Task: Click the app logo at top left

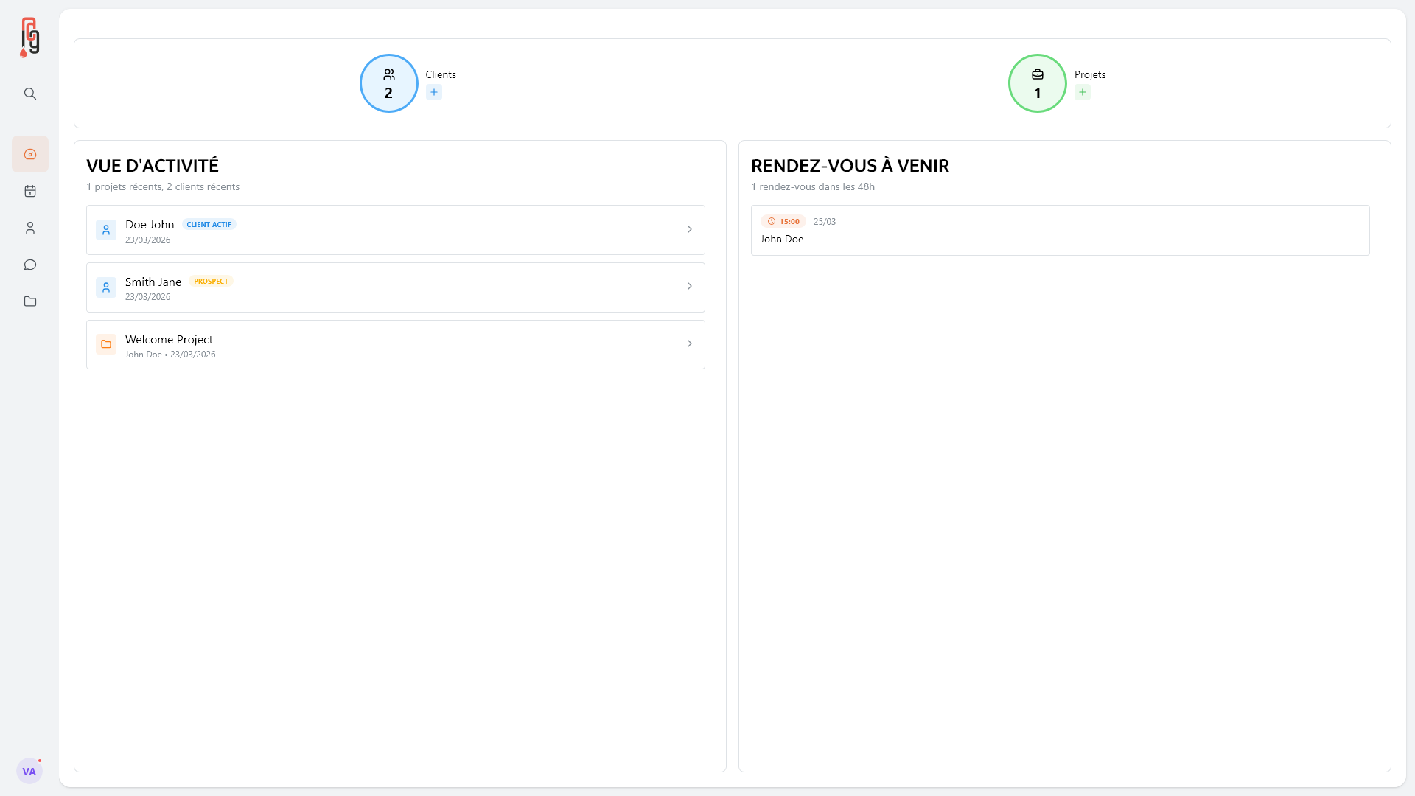Action: [x=29, y=37]
